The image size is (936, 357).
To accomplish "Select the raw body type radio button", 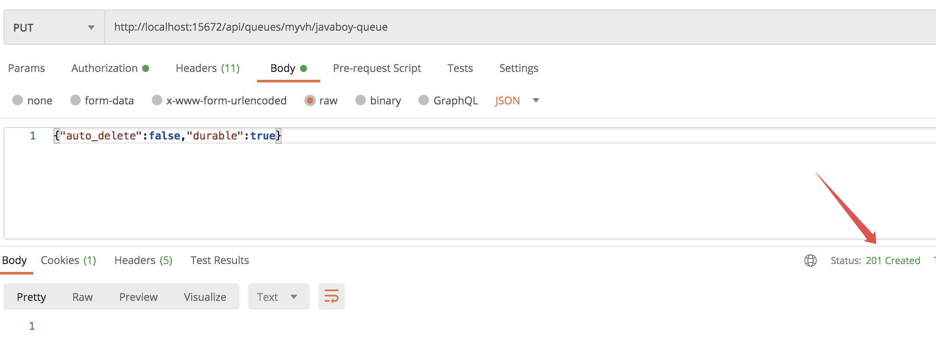I will click(x=310, y=100).
